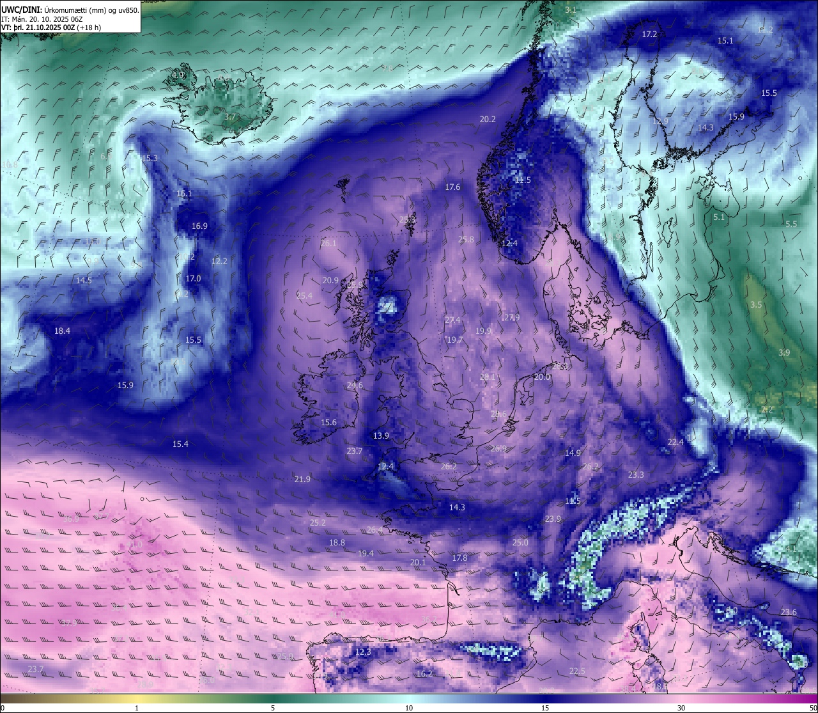
Task: Click the 25.2 value on the map
Action: coord(318,522)
